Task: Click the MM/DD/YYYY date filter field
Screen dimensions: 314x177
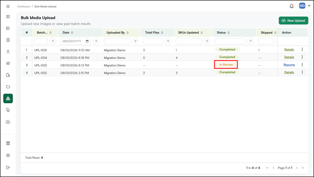Action: point(76,41)
